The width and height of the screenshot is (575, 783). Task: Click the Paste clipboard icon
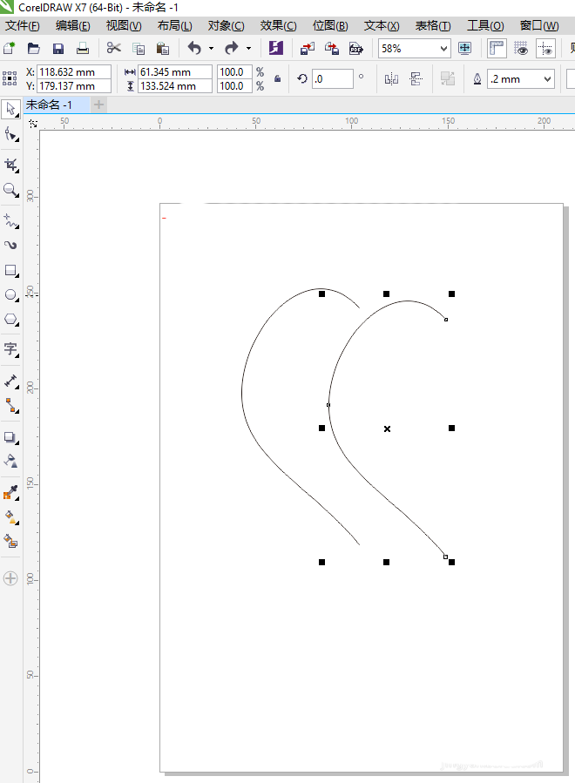point(163,49)
